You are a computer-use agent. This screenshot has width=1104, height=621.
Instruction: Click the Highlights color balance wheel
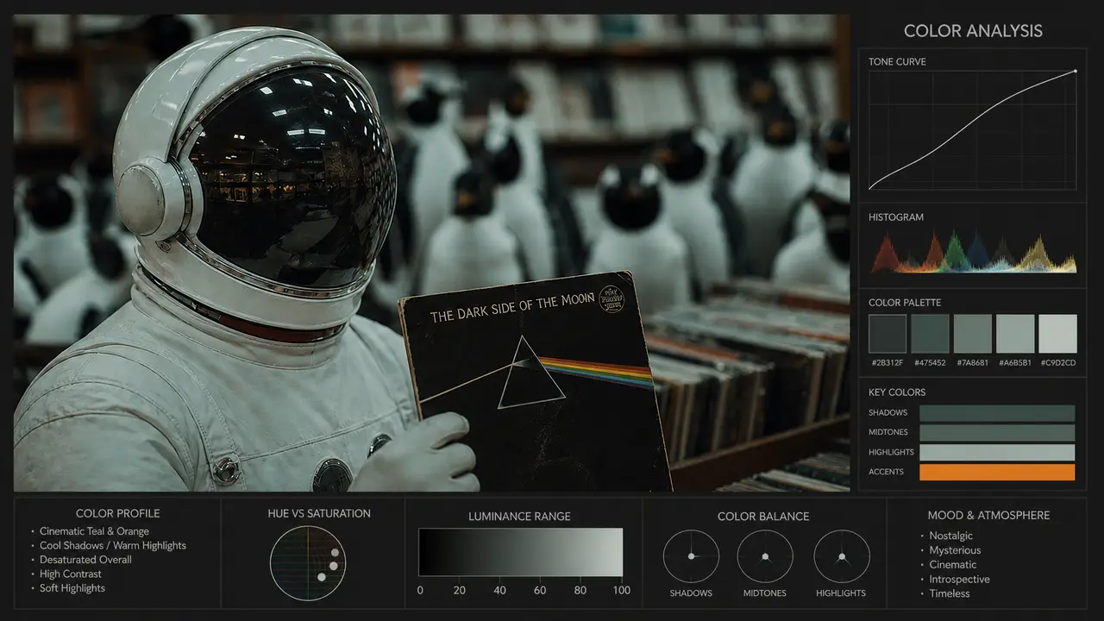tap(842, 557)
